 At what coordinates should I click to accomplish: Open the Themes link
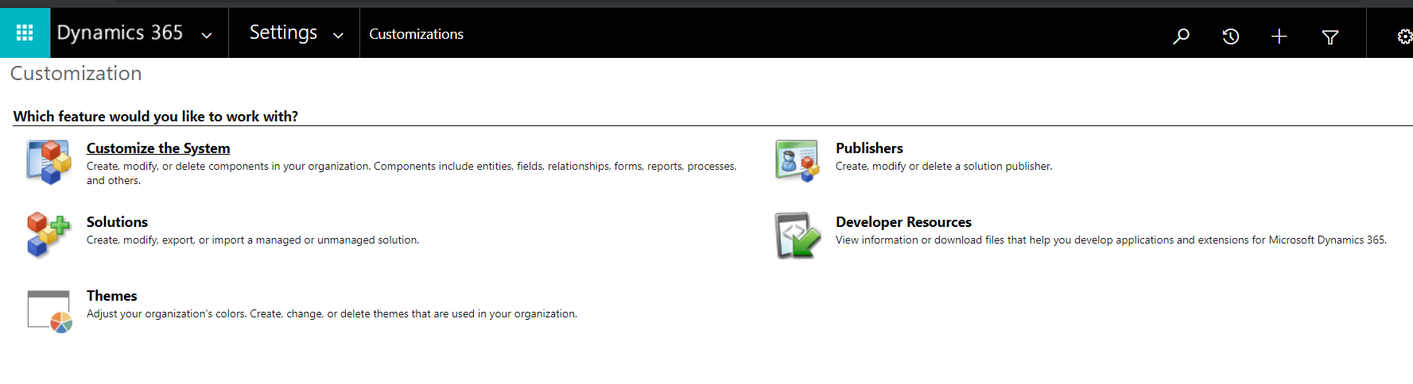tap(111, 296)
